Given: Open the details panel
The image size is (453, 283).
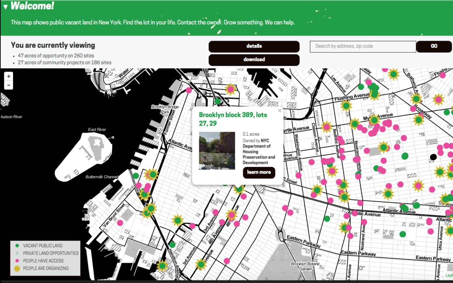Looking at the screenshot, I should point(254,46).
